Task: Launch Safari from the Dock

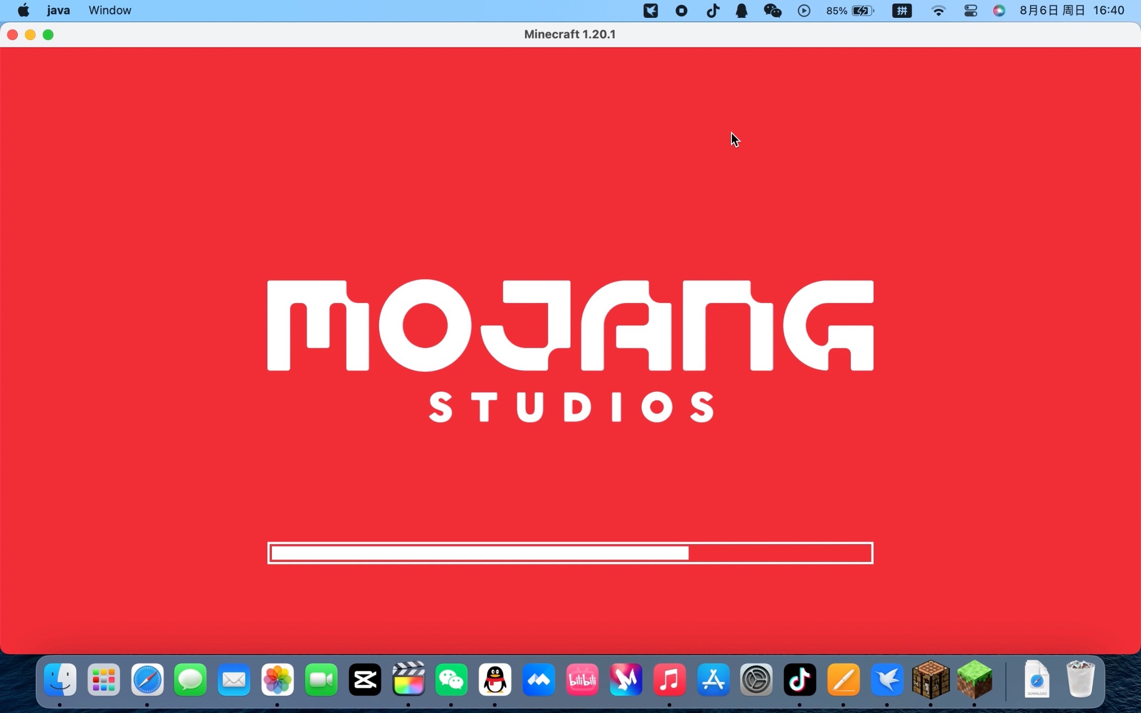Action: click(147, 679)
